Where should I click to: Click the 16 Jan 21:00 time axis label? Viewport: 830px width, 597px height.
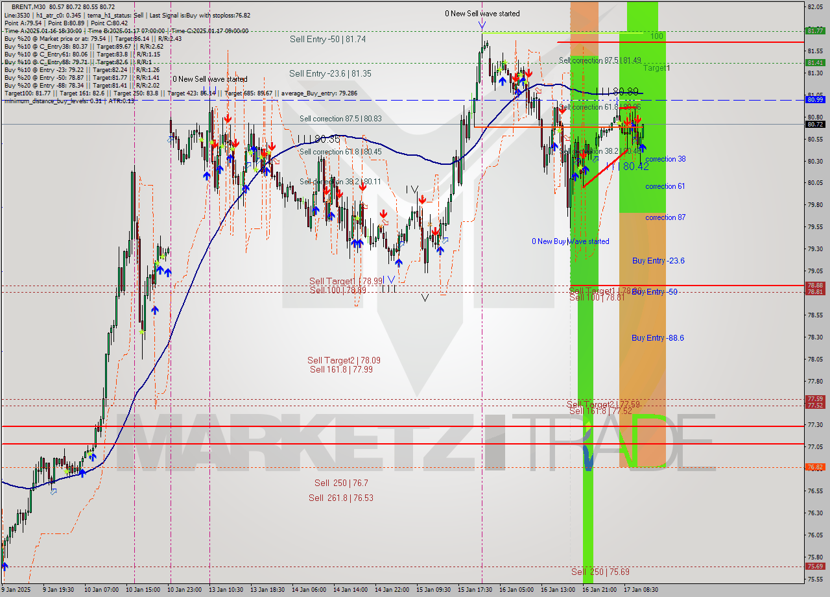pyautogui.click(x=600, y=590)
